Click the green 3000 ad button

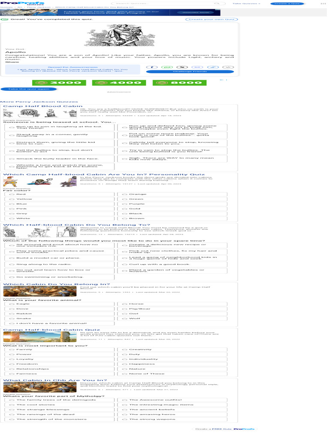coord(59,83)
